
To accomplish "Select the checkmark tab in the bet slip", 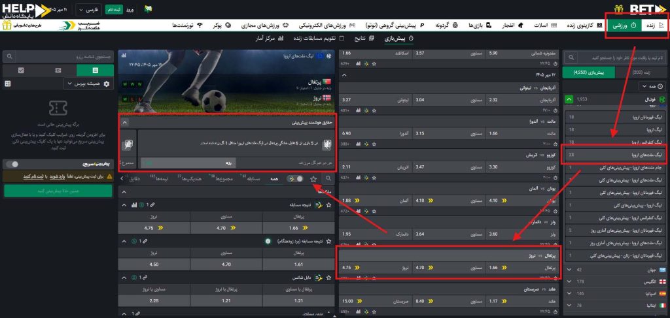I will point(21,71).
